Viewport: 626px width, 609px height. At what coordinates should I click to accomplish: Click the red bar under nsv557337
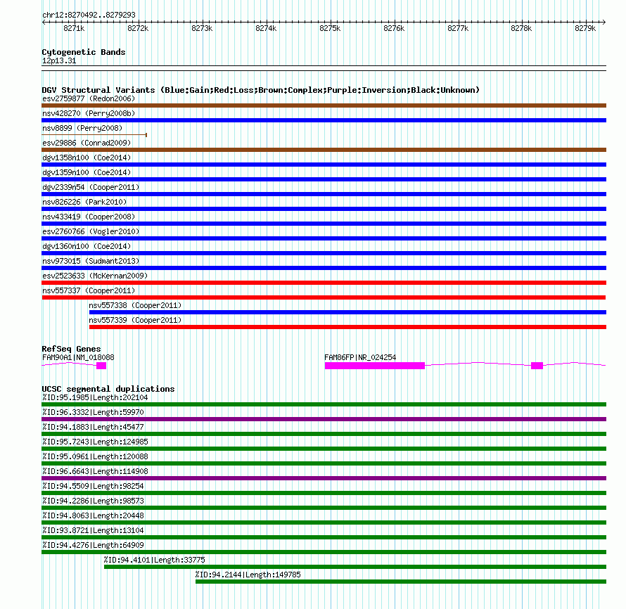(324, 297)
